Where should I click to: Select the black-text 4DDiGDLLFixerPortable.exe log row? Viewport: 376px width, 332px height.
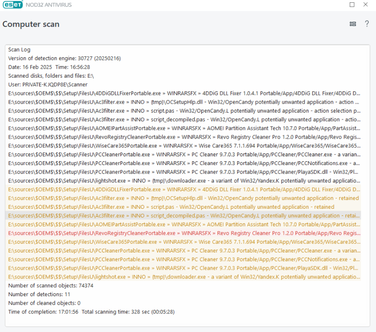click(x=183, y=93)
